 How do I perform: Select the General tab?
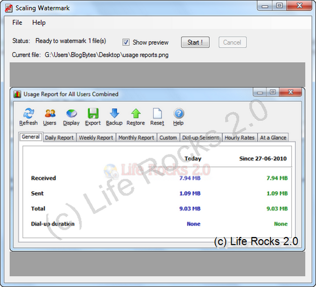point(31,137)
